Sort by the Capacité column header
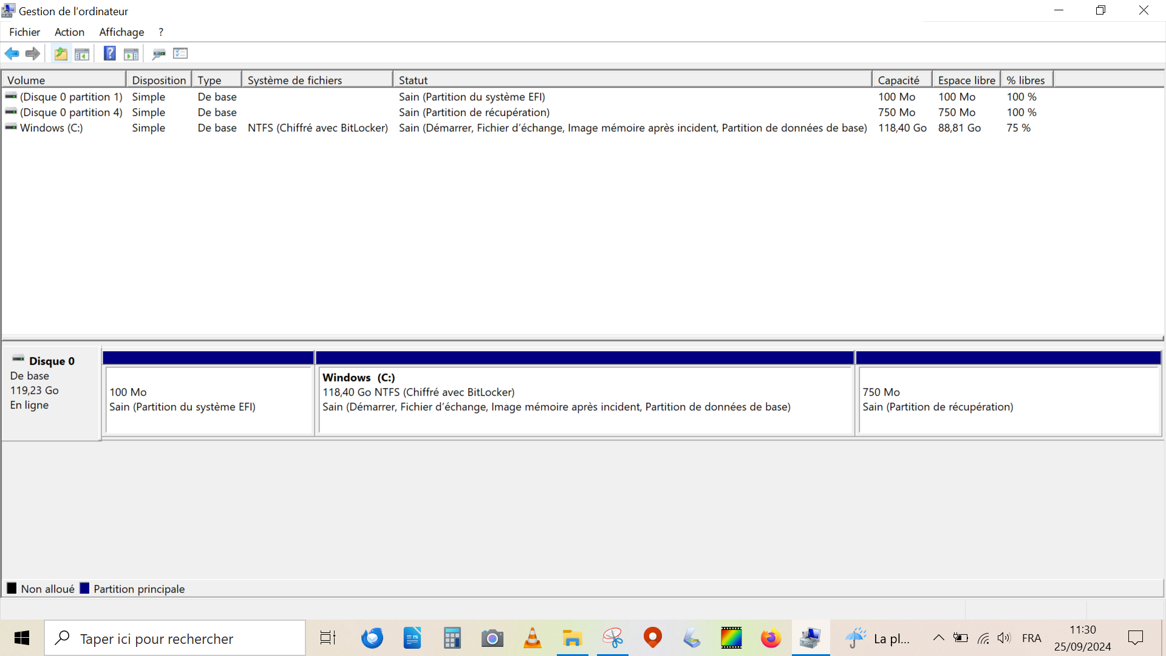The image size is (1166, 656). coord(902,80)
